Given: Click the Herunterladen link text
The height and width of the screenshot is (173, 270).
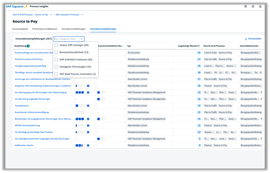Looking at the screenshot, I should tap(255, 39).
